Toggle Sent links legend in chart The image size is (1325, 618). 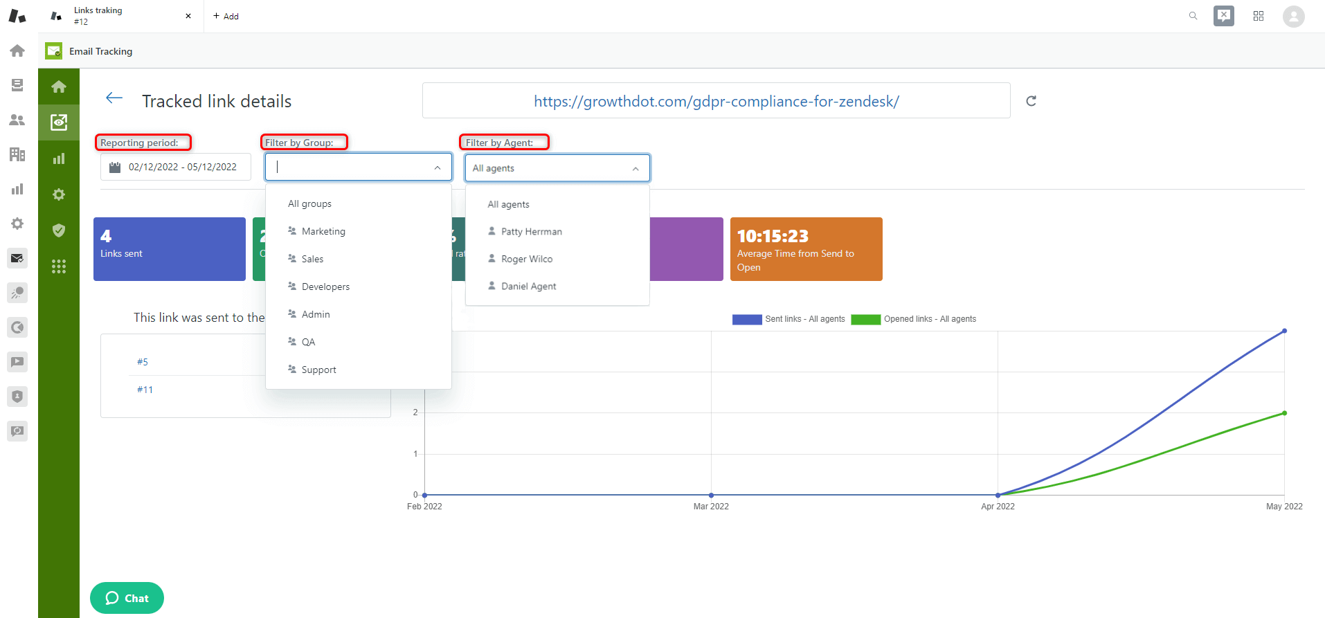point(789,319)
